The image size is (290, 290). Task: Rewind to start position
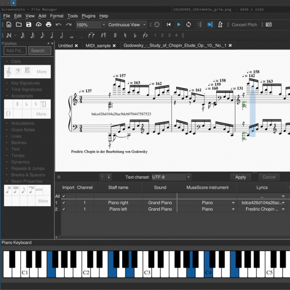point(168,25)
